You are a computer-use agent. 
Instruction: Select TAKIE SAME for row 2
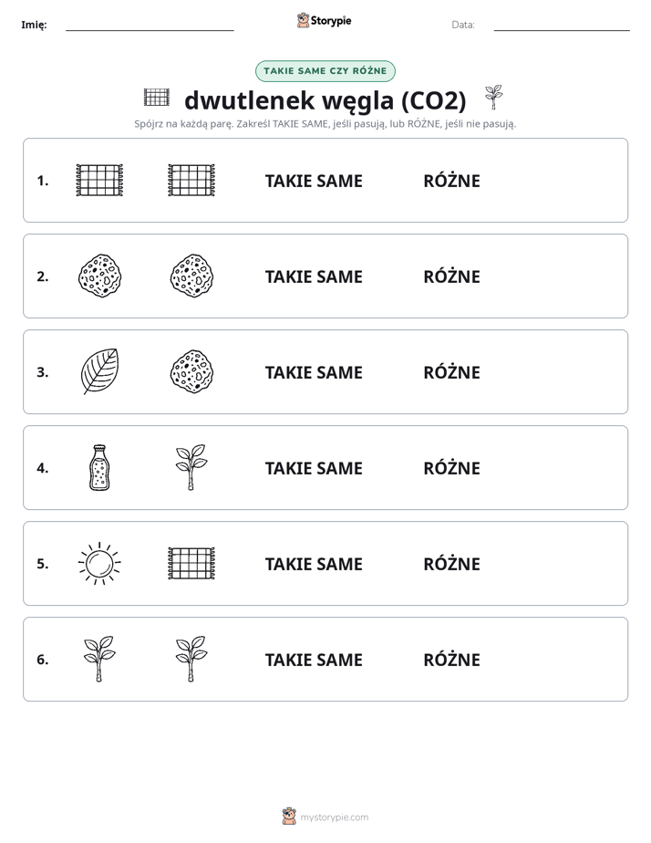(x=314, y=276)
